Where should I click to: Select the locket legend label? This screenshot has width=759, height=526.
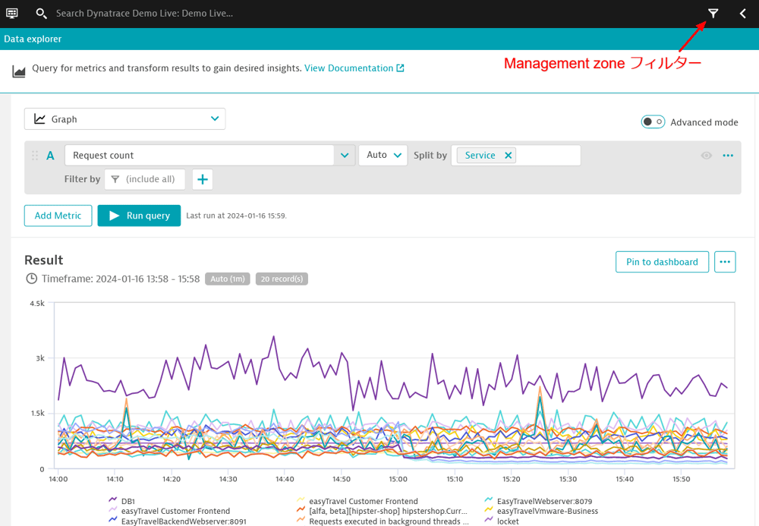point(508,521)
